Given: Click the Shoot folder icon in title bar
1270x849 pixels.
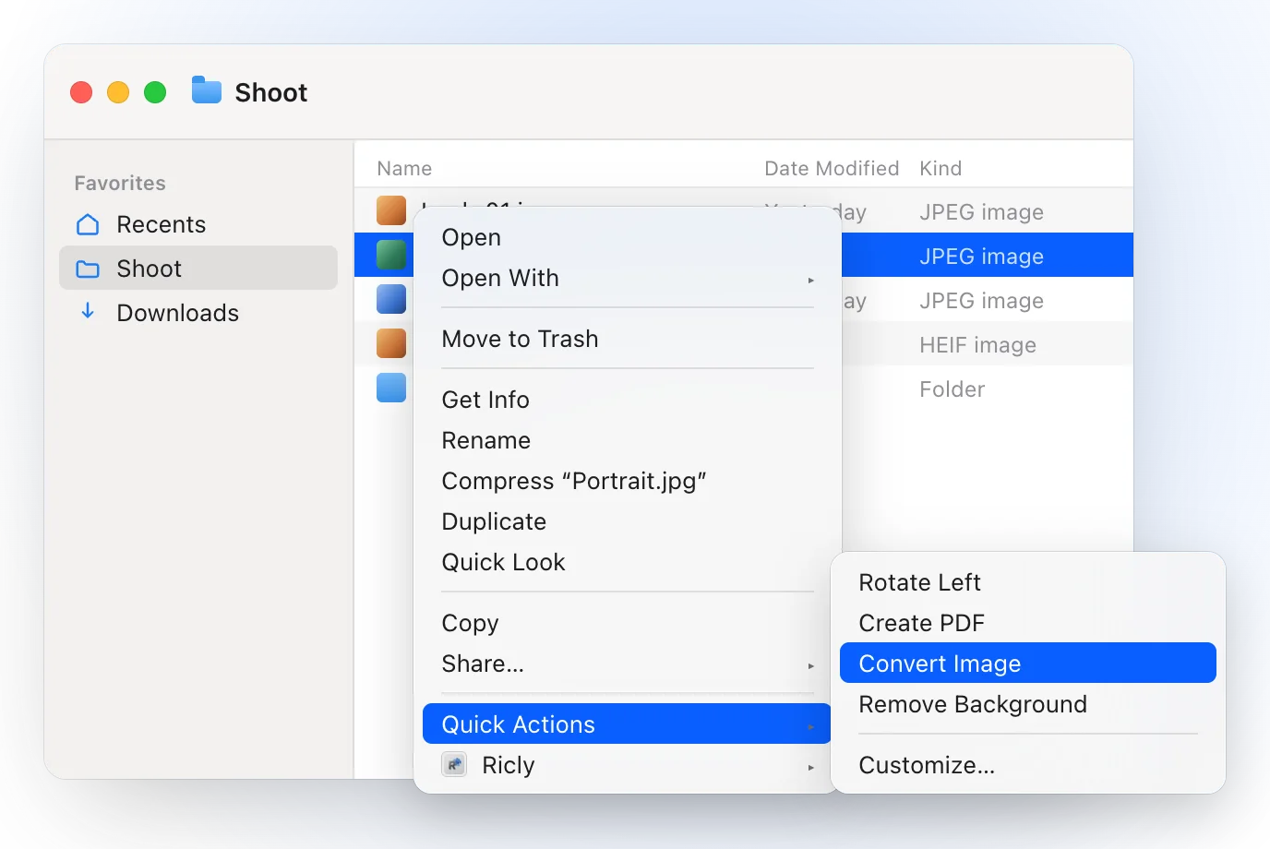Looking at the screenshot, I should coord(207,90).
